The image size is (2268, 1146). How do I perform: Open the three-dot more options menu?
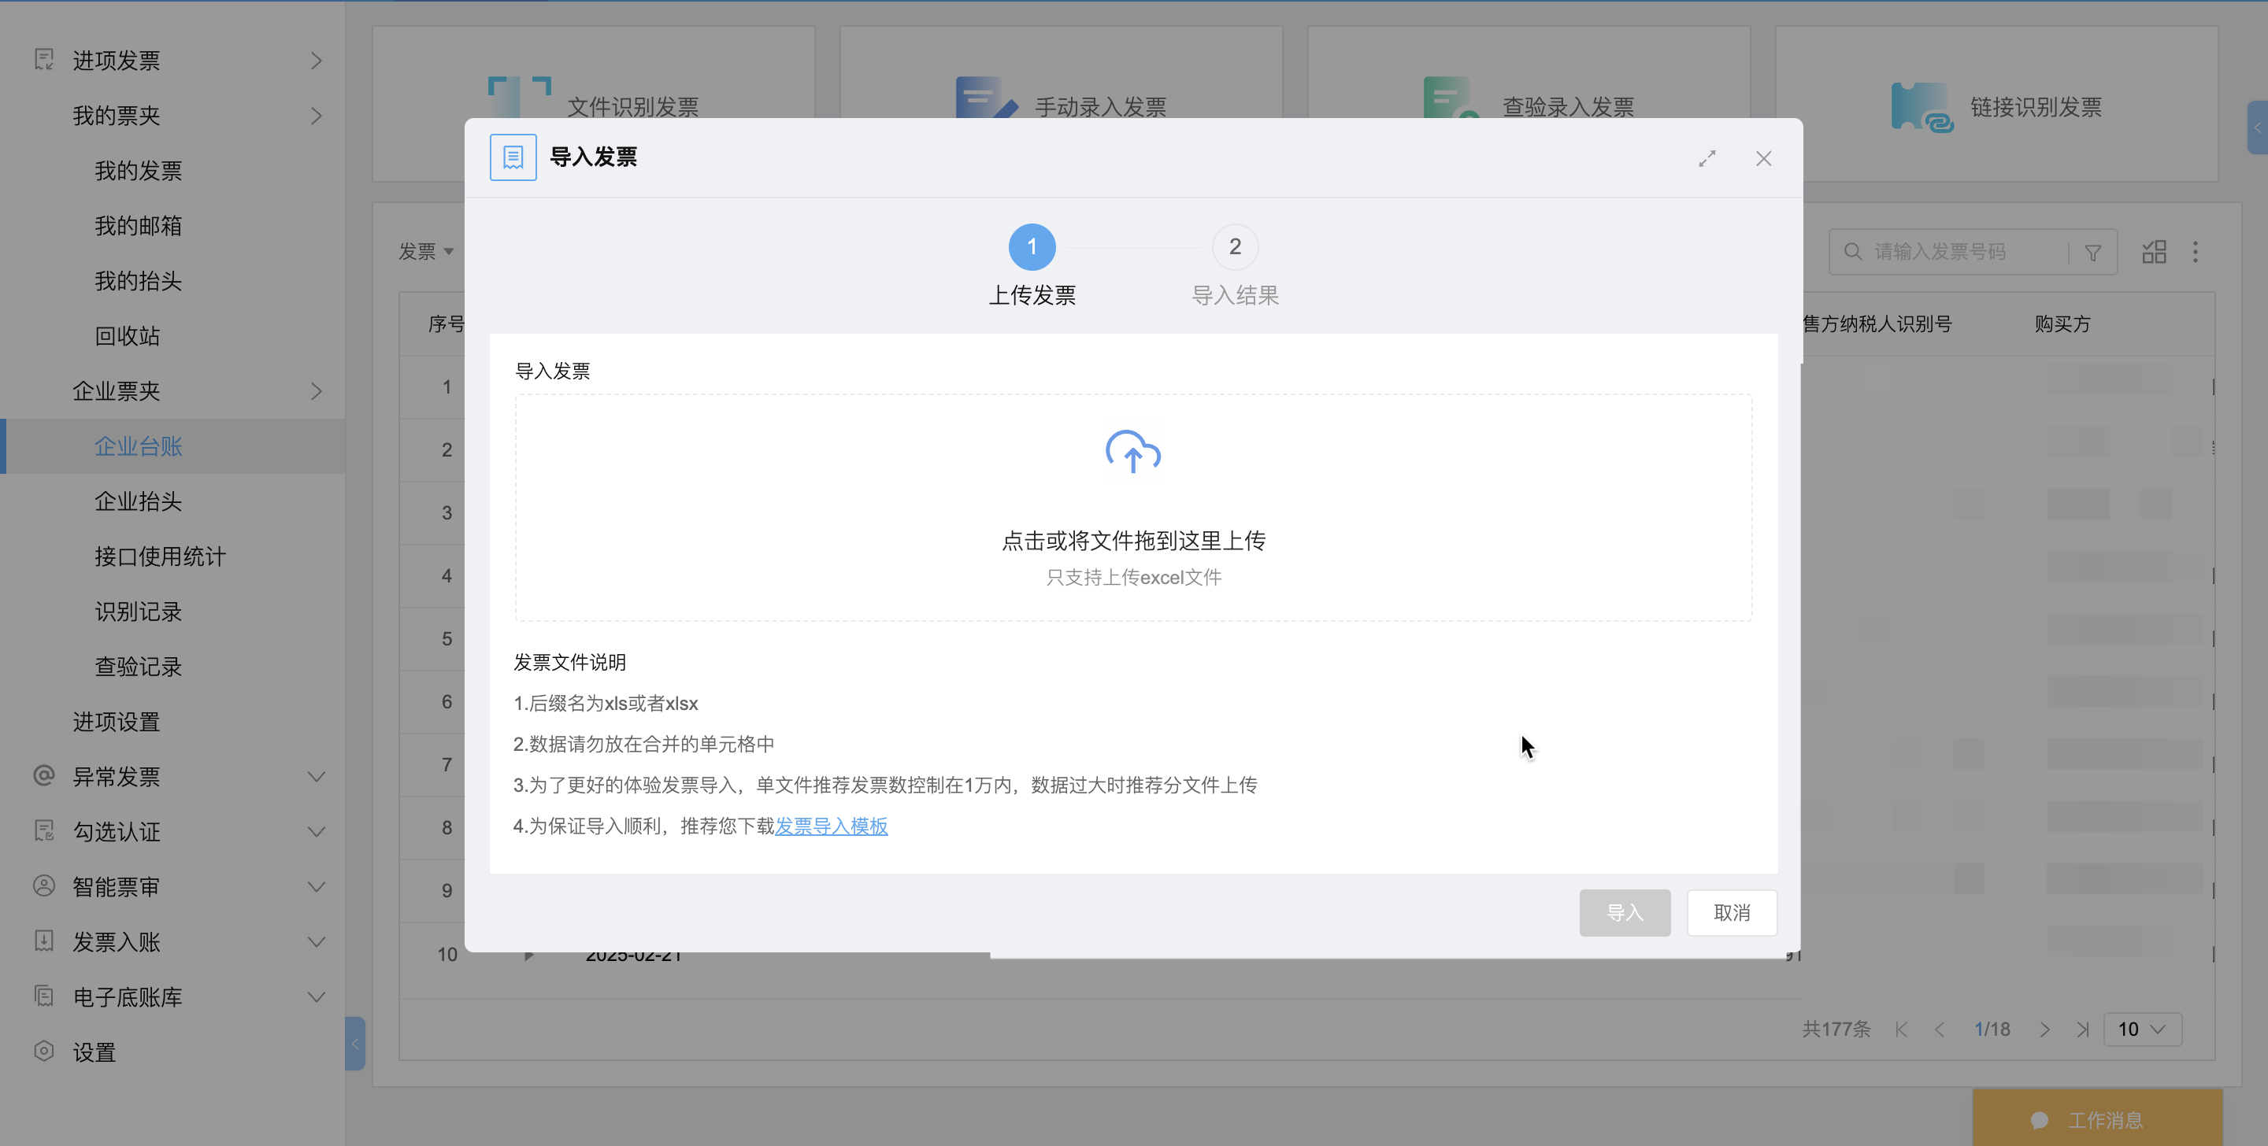point(2195,252)
